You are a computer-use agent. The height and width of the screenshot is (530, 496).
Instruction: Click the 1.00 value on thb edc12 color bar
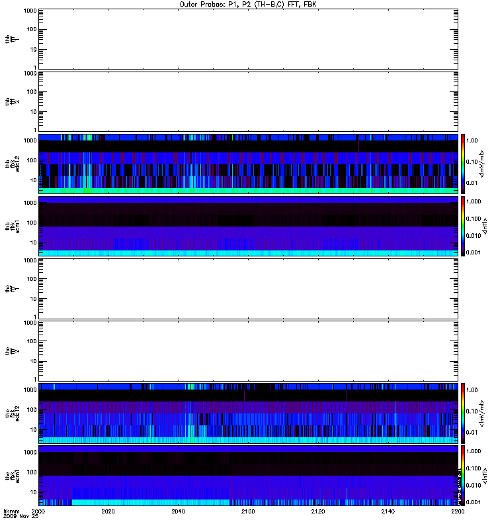click(x=472, y=140)
